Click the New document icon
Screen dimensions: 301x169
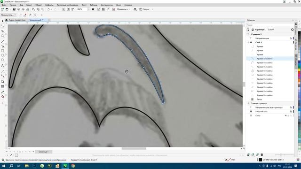(2, 9)
